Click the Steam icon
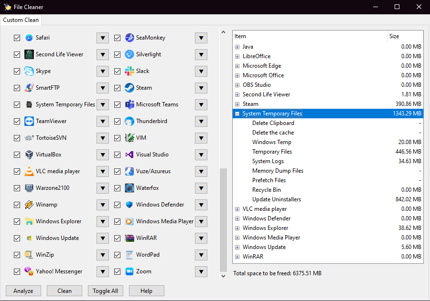The image size is (430, 301). pos(129,88)
